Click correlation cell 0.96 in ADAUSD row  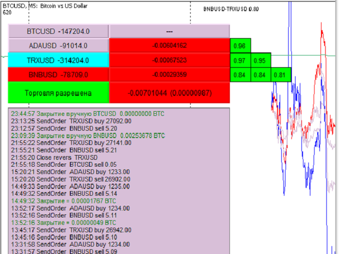(240, 46)
